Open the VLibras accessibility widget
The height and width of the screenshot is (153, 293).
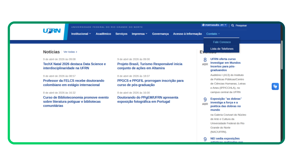point(275,86)
